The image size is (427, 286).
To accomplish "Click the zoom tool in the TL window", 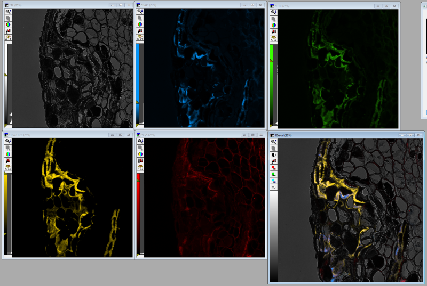I will coord(8,11).
